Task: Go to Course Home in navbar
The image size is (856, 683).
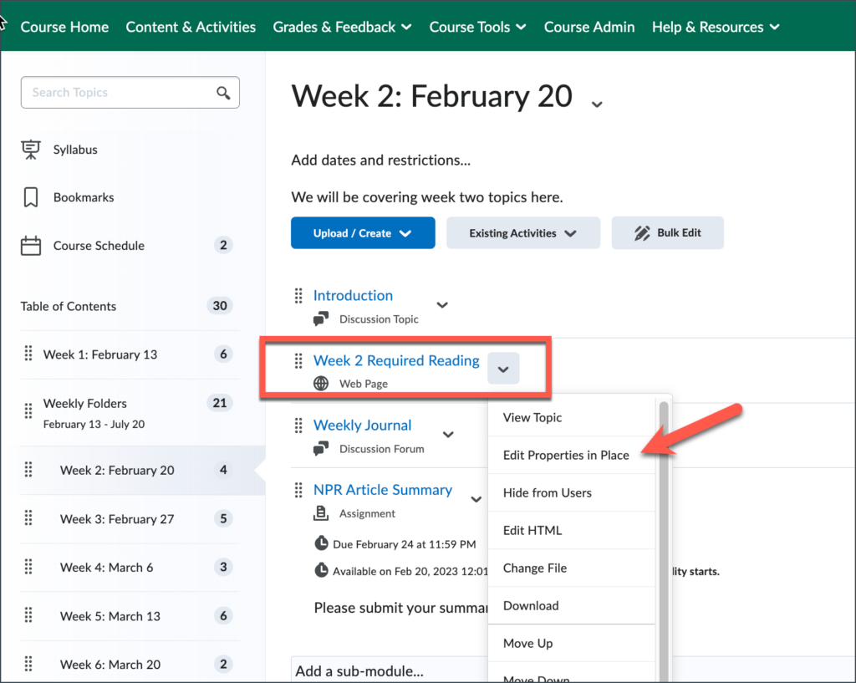Action: coord(64,27)
